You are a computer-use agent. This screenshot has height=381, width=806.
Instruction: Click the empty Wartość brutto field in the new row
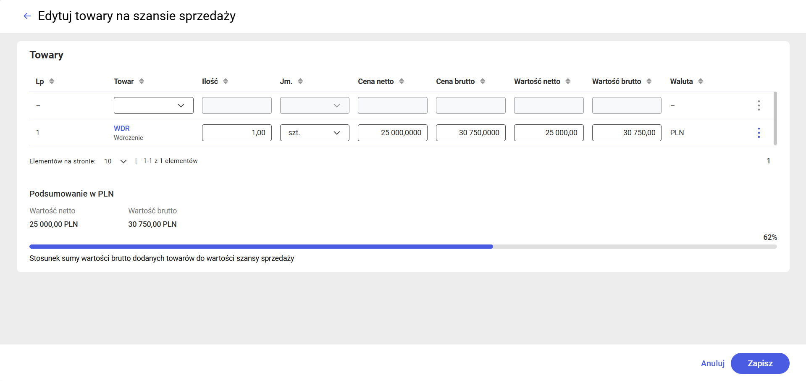(x=627, y=105)
